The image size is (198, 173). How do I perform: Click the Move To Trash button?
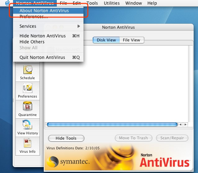pyautogui.click(x=133, y=138)
